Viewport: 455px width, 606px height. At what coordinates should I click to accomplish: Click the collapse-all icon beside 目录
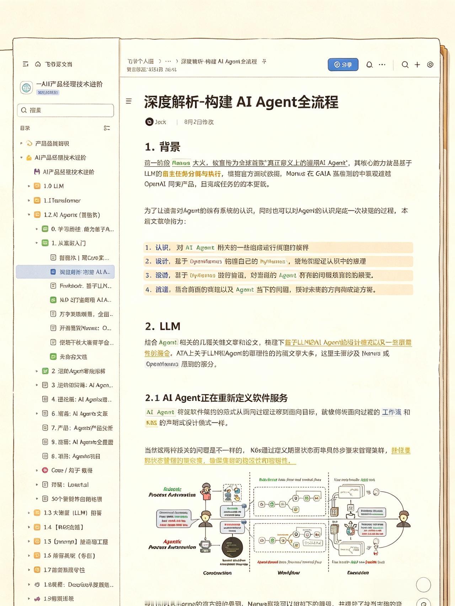(x=107, y=128)
